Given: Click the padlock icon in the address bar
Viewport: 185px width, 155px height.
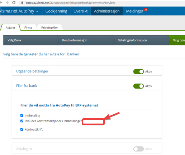Looking at the screenshot, I should click(22, 2).
